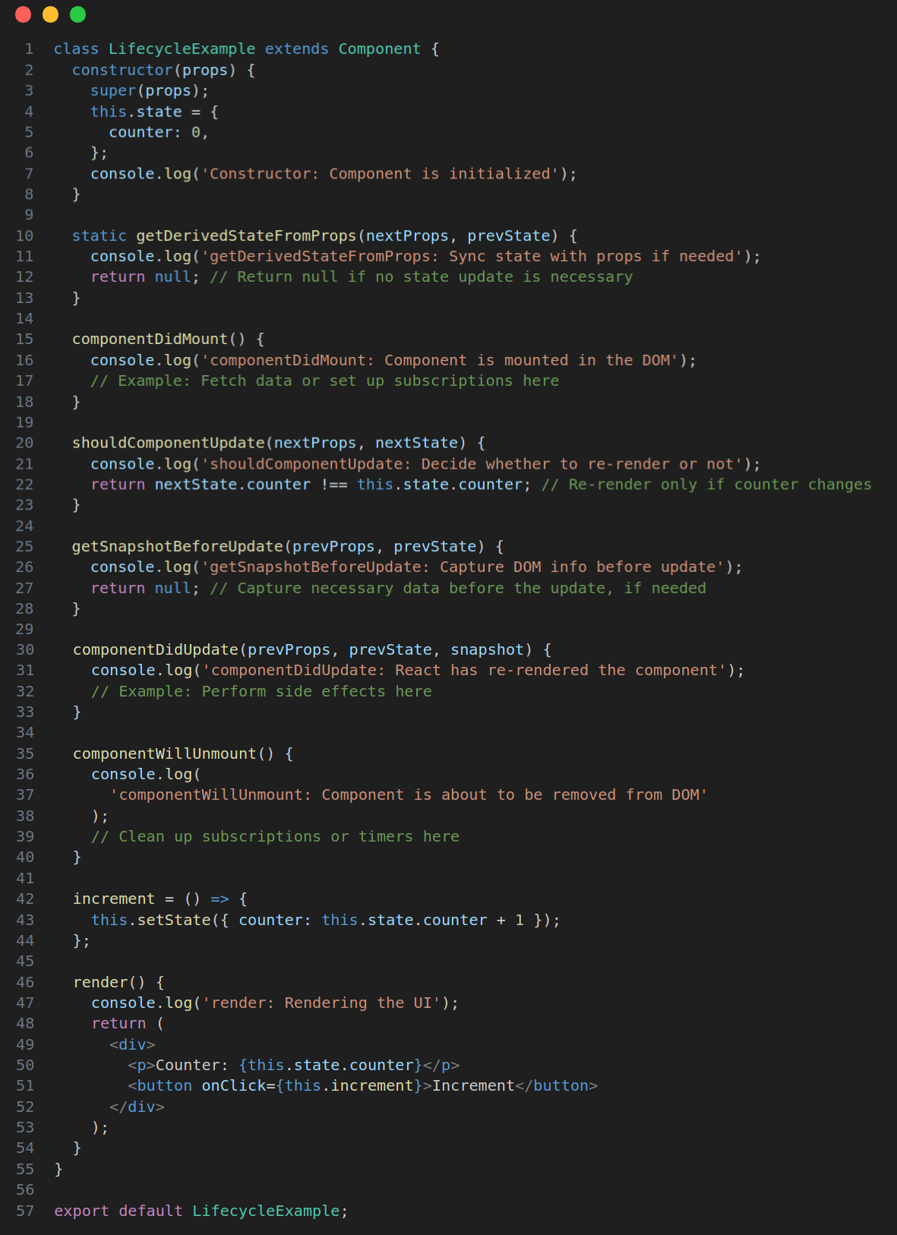
Task: Click method name getDerivedStateFromProps on line 10
Action: point(246,235)
